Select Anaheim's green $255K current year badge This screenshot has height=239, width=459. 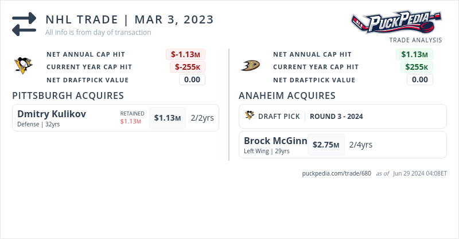coord(417,67)
